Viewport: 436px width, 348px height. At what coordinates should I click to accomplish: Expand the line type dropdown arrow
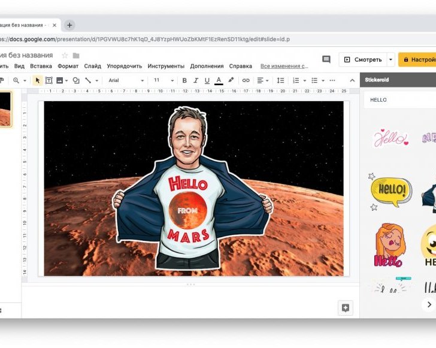pos(97,81)
